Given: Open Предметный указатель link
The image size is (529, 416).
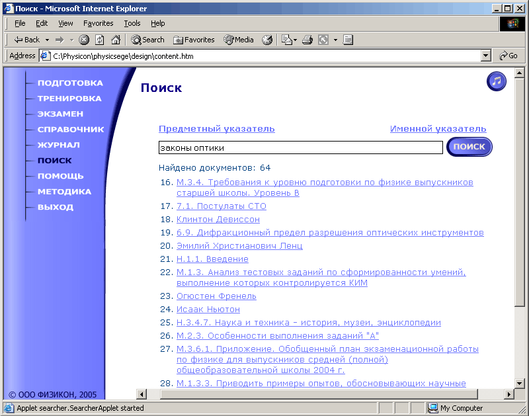Looking at the screenshot, I should coord(217,129).
